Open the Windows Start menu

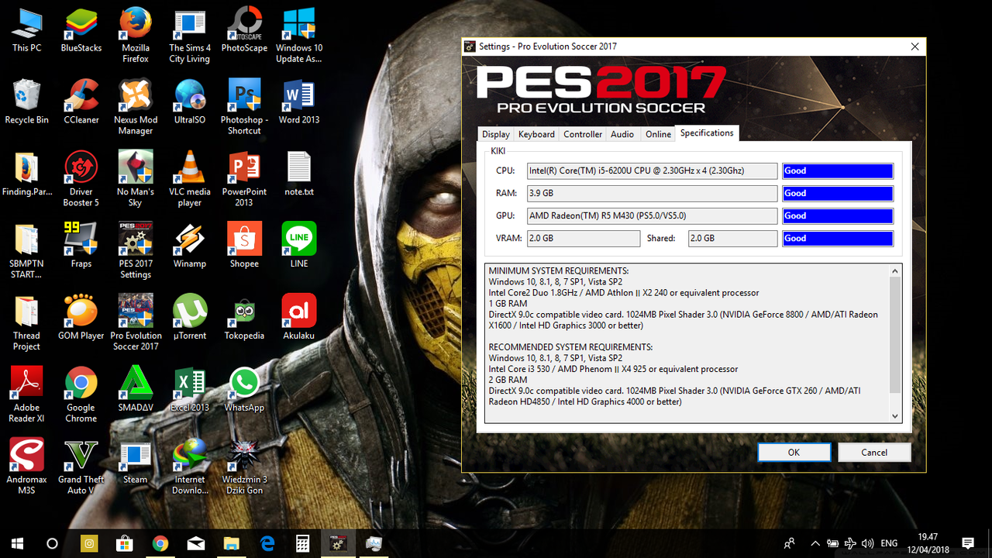17,543
